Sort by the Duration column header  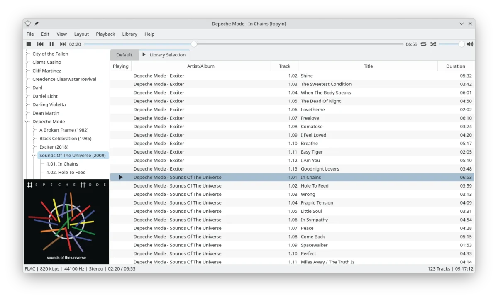pos(456,66)
